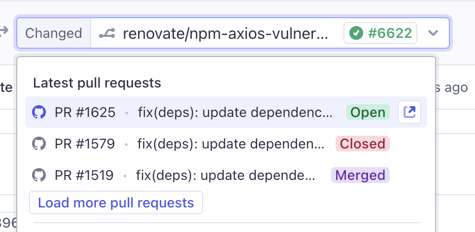Click the GitHub icon beside PR #1625
This screenshot has height=232, width=475.
point(38,112)
